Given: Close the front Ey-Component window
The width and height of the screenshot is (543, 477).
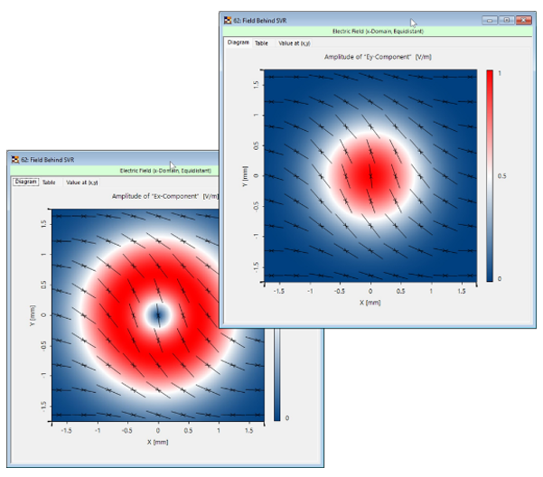Looking at the screenshot, I should pyautogui.click(x=524, y=19).
